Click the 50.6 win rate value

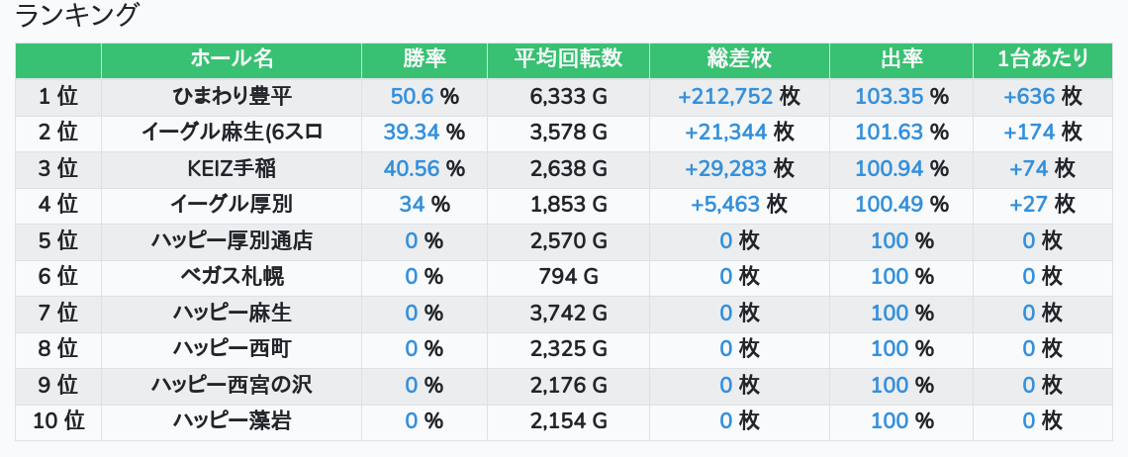[413, 97]
